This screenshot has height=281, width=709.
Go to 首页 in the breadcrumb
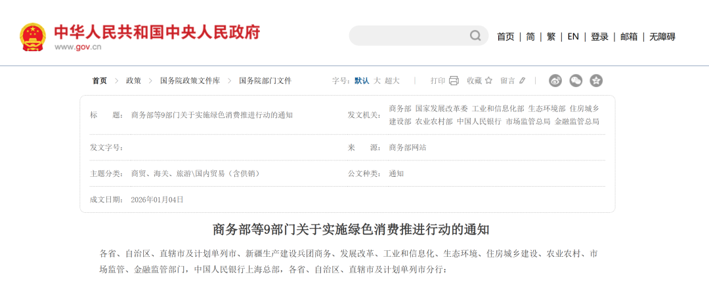click(100, 81)
